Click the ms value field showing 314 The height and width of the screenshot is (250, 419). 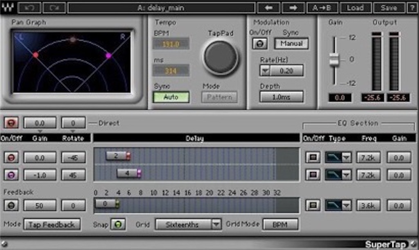(x=171, y=70)
